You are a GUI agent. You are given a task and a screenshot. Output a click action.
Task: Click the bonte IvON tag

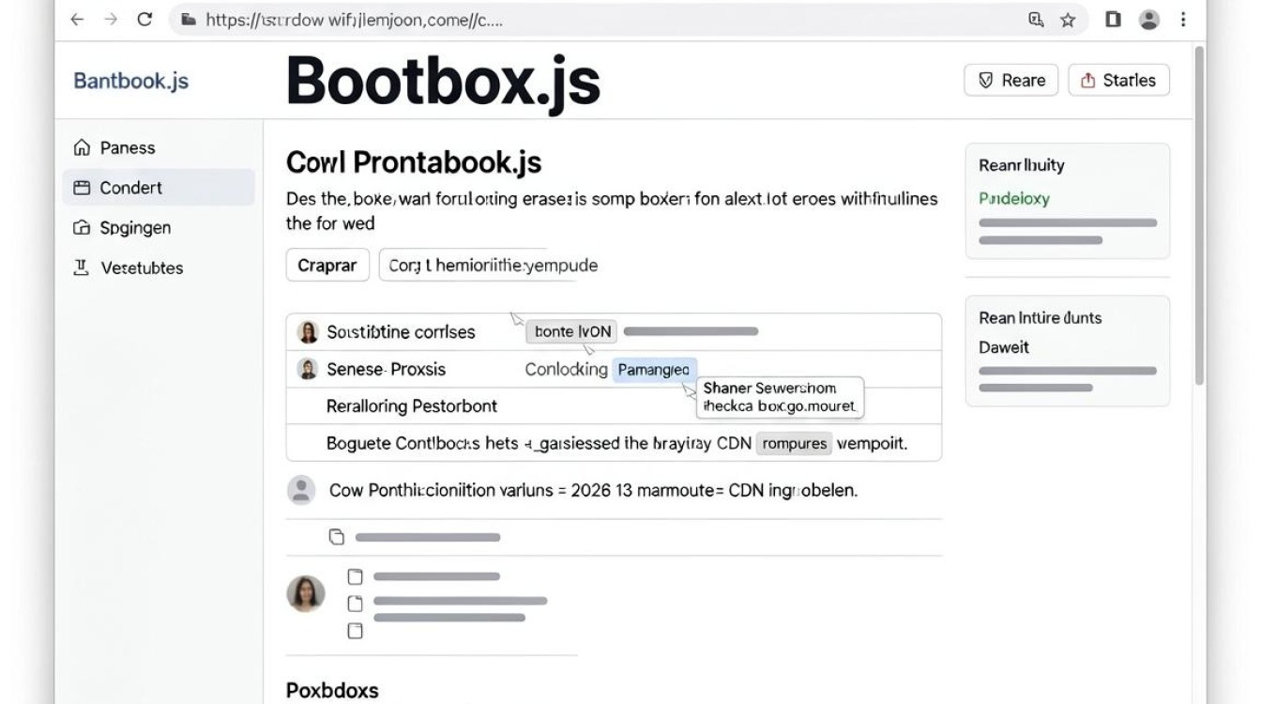[572, 331]
